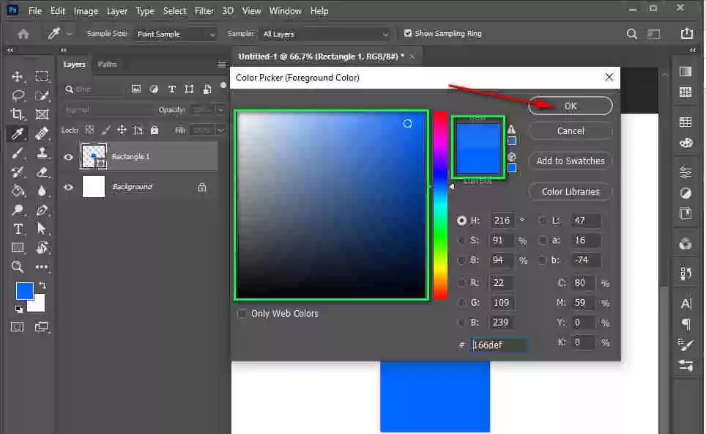Close the Color Picker dialog

tap(609, 77)
